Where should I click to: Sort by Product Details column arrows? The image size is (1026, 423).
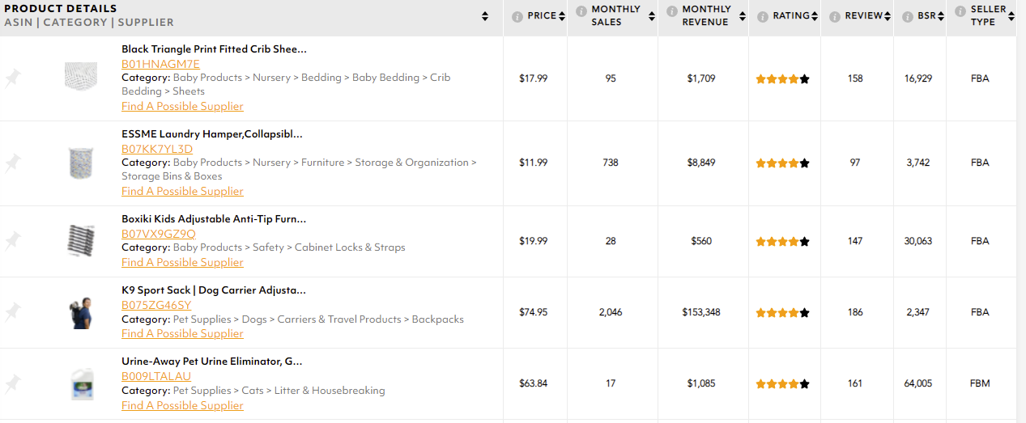point(485,16)
